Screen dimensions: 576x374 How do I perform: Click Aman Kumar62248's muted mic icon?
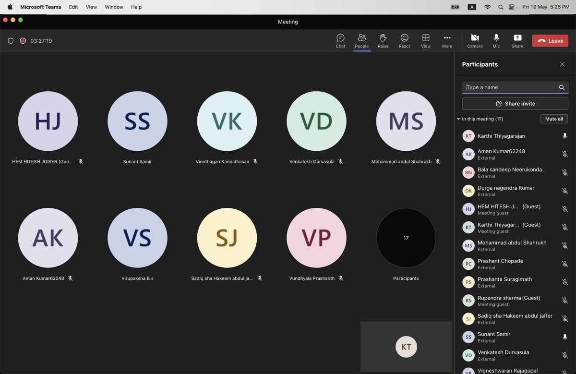[565, 155]
